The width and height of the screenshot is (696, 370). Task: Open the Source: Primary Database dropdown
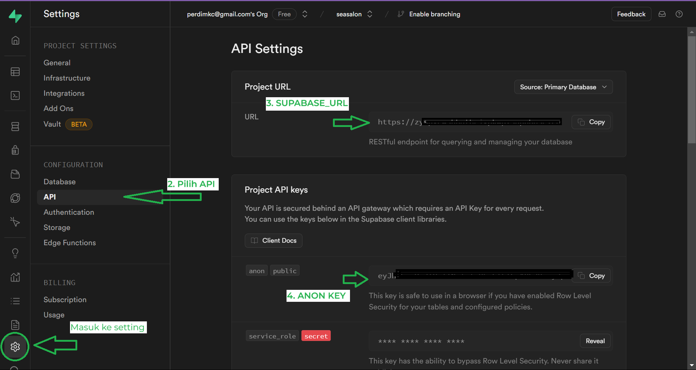563,87
